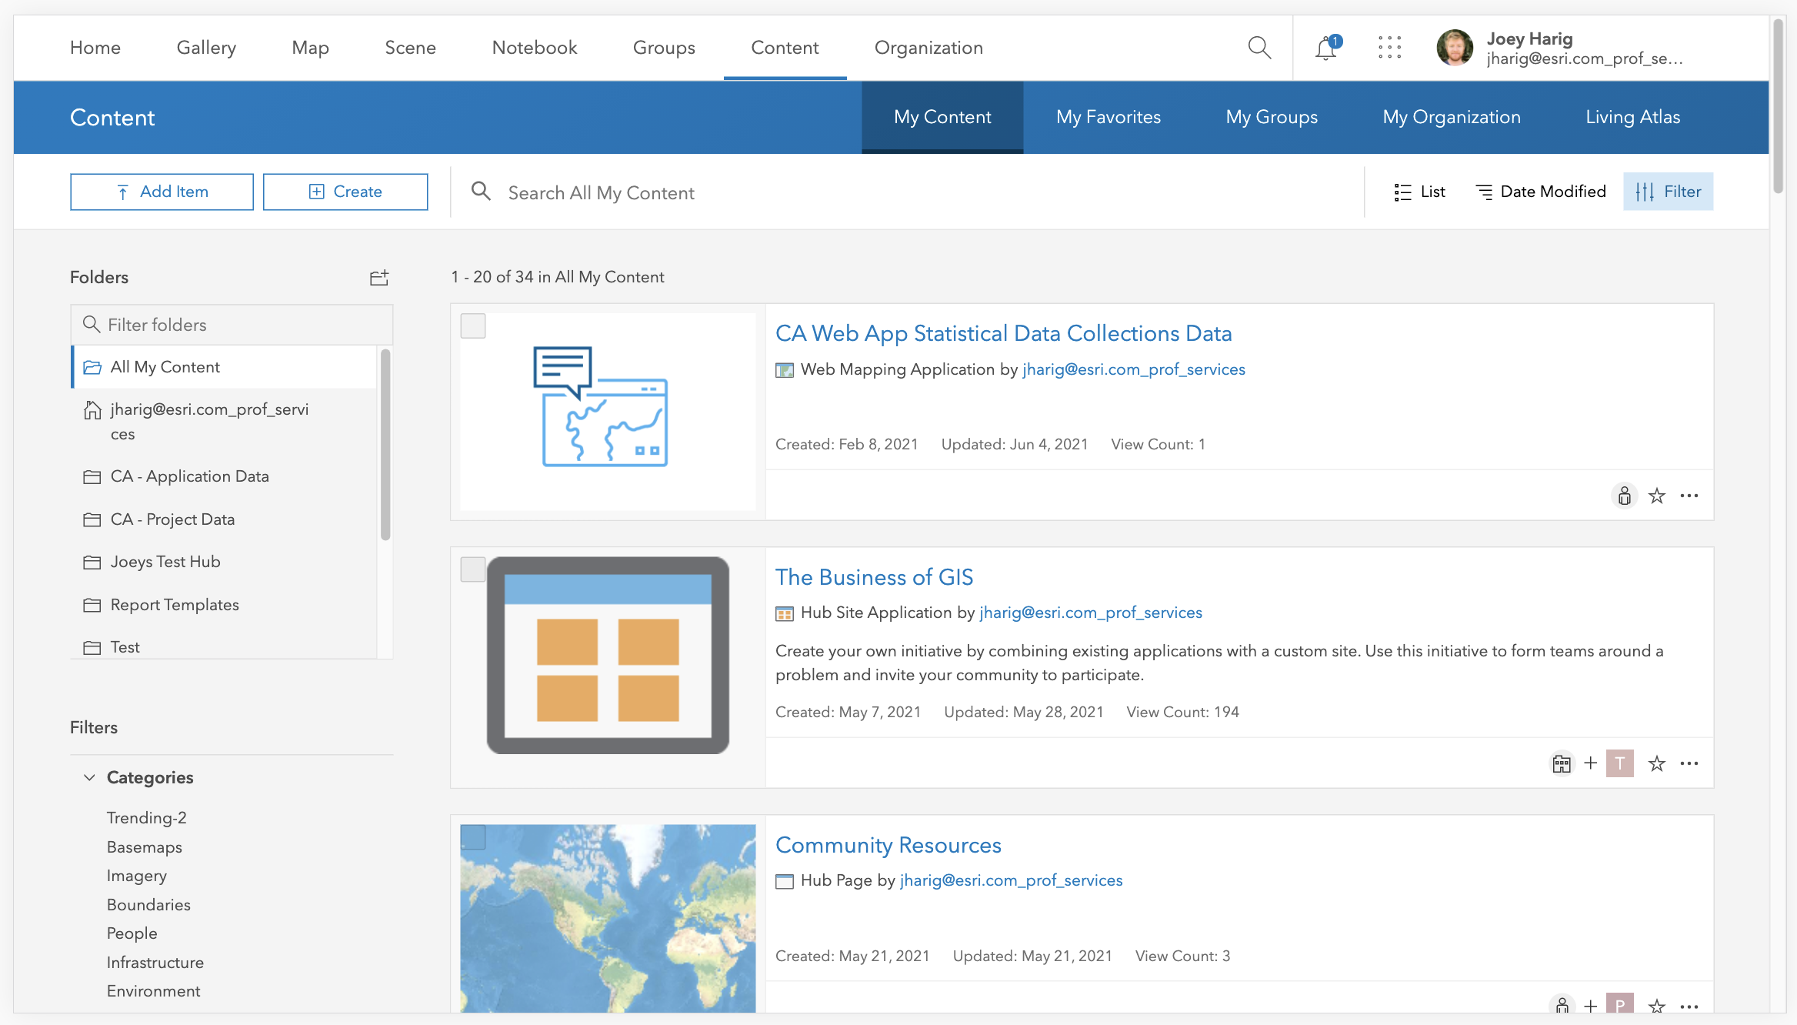Click the Add Item upload icon
This screenshot has height=1025, width=1797.
pos(123,192)
